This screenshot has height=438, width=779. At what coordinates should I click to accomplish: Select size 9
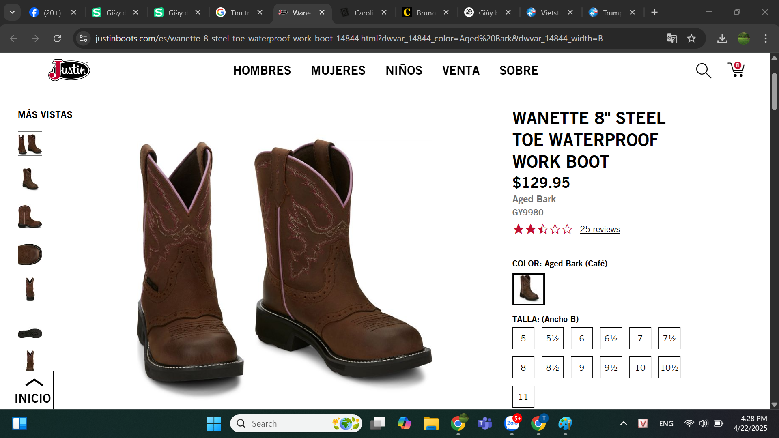[x=581, y=367]
